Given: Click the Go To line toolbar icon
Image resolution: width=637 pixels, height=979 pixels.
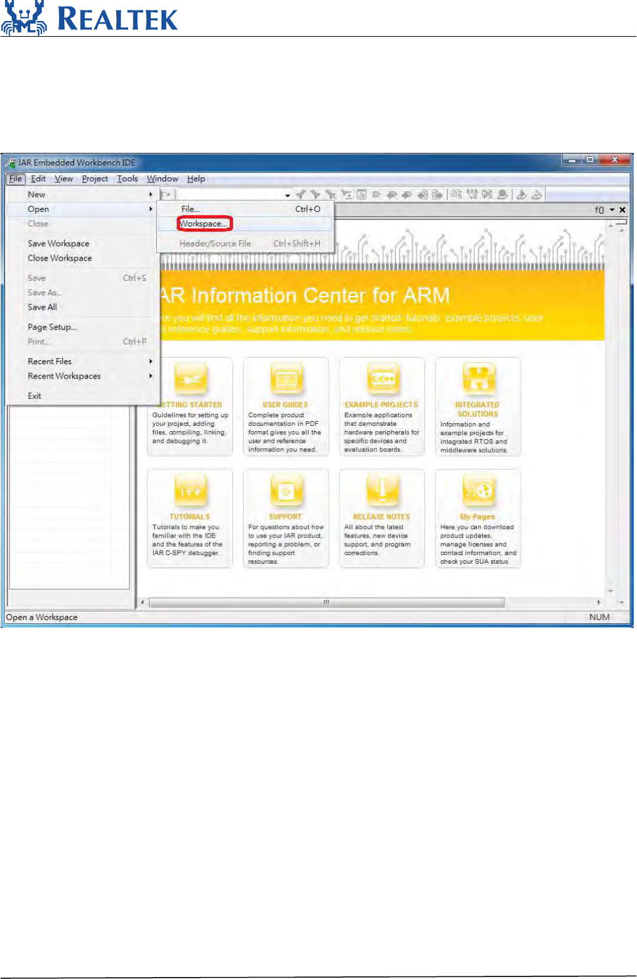Looking at the screenshot, I should coord(361,194).
